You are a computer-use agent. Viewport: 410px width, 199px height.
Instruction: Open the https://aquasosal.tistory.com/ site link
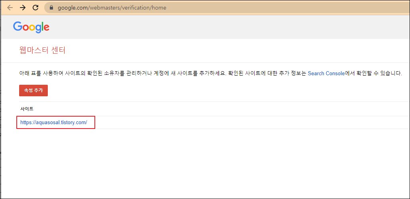point(54,122)
